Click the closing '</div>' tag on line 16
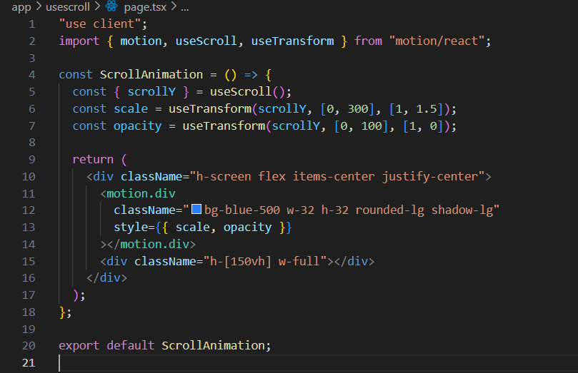This screenshot has width=578, height=373. 107,277
